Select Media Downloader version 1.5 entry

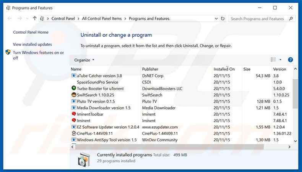tap(104, 108)
